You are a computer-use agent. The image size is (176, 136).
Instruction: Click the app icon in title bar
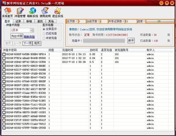(x=4, y=3)
